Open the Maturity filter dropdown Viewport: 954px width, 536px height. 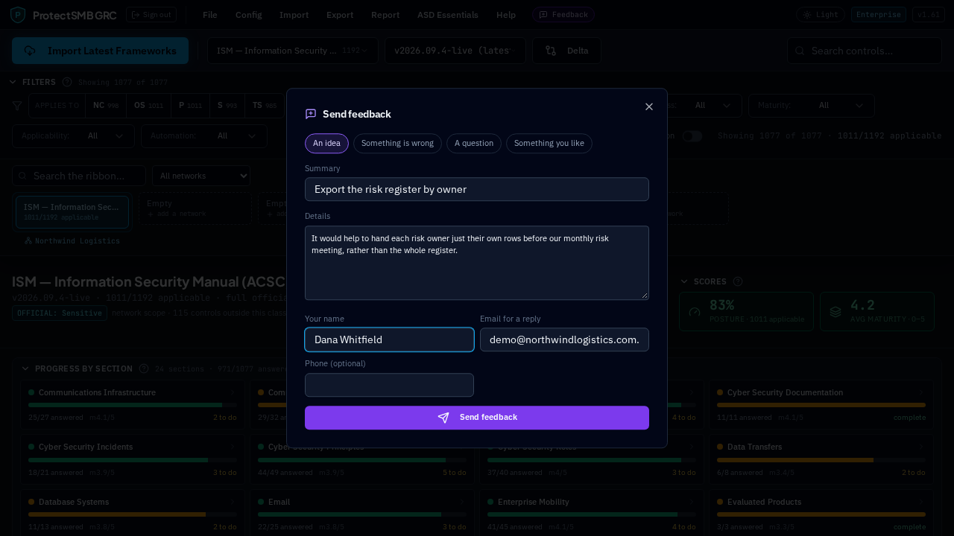tap(811, 106)
